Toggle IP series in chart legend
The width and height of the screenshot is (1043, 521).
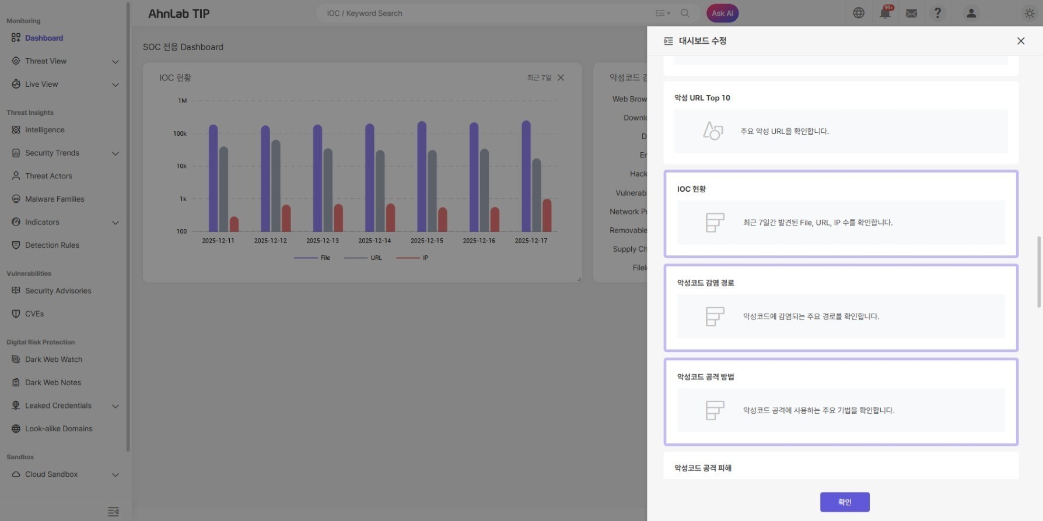point(412,258)
